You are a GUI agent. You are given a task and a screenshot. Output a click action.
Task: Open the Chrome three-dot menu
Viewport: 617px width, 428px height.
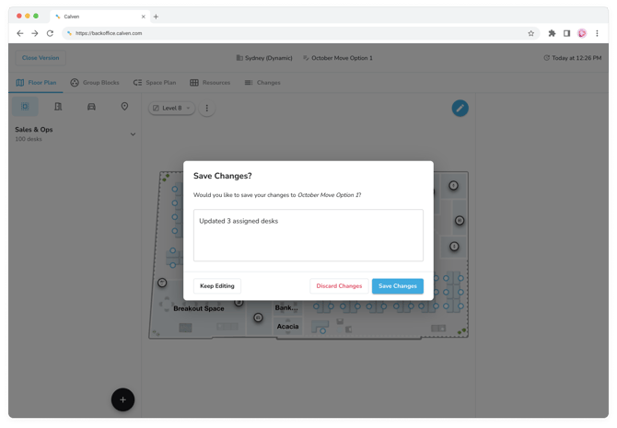point(597,33)
